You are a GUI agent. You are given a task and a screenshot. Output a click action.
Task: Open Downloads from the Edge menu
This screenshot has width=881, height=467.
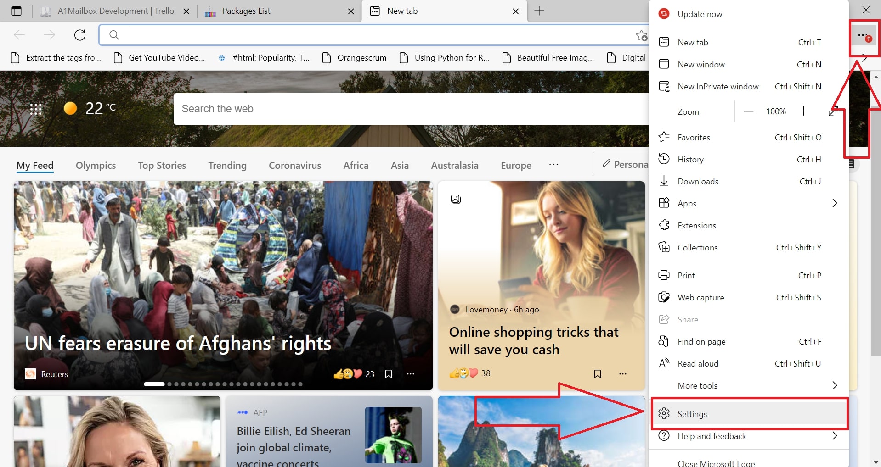pyautogui.click(x=698, y=181)
